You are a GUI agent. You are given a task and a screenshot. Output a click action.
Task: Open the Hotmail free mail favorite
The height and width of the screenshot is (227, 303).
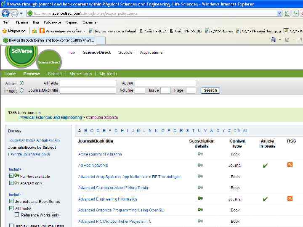113,31
